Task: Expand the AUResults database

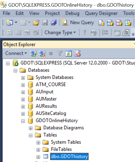Action: point(23,107)
